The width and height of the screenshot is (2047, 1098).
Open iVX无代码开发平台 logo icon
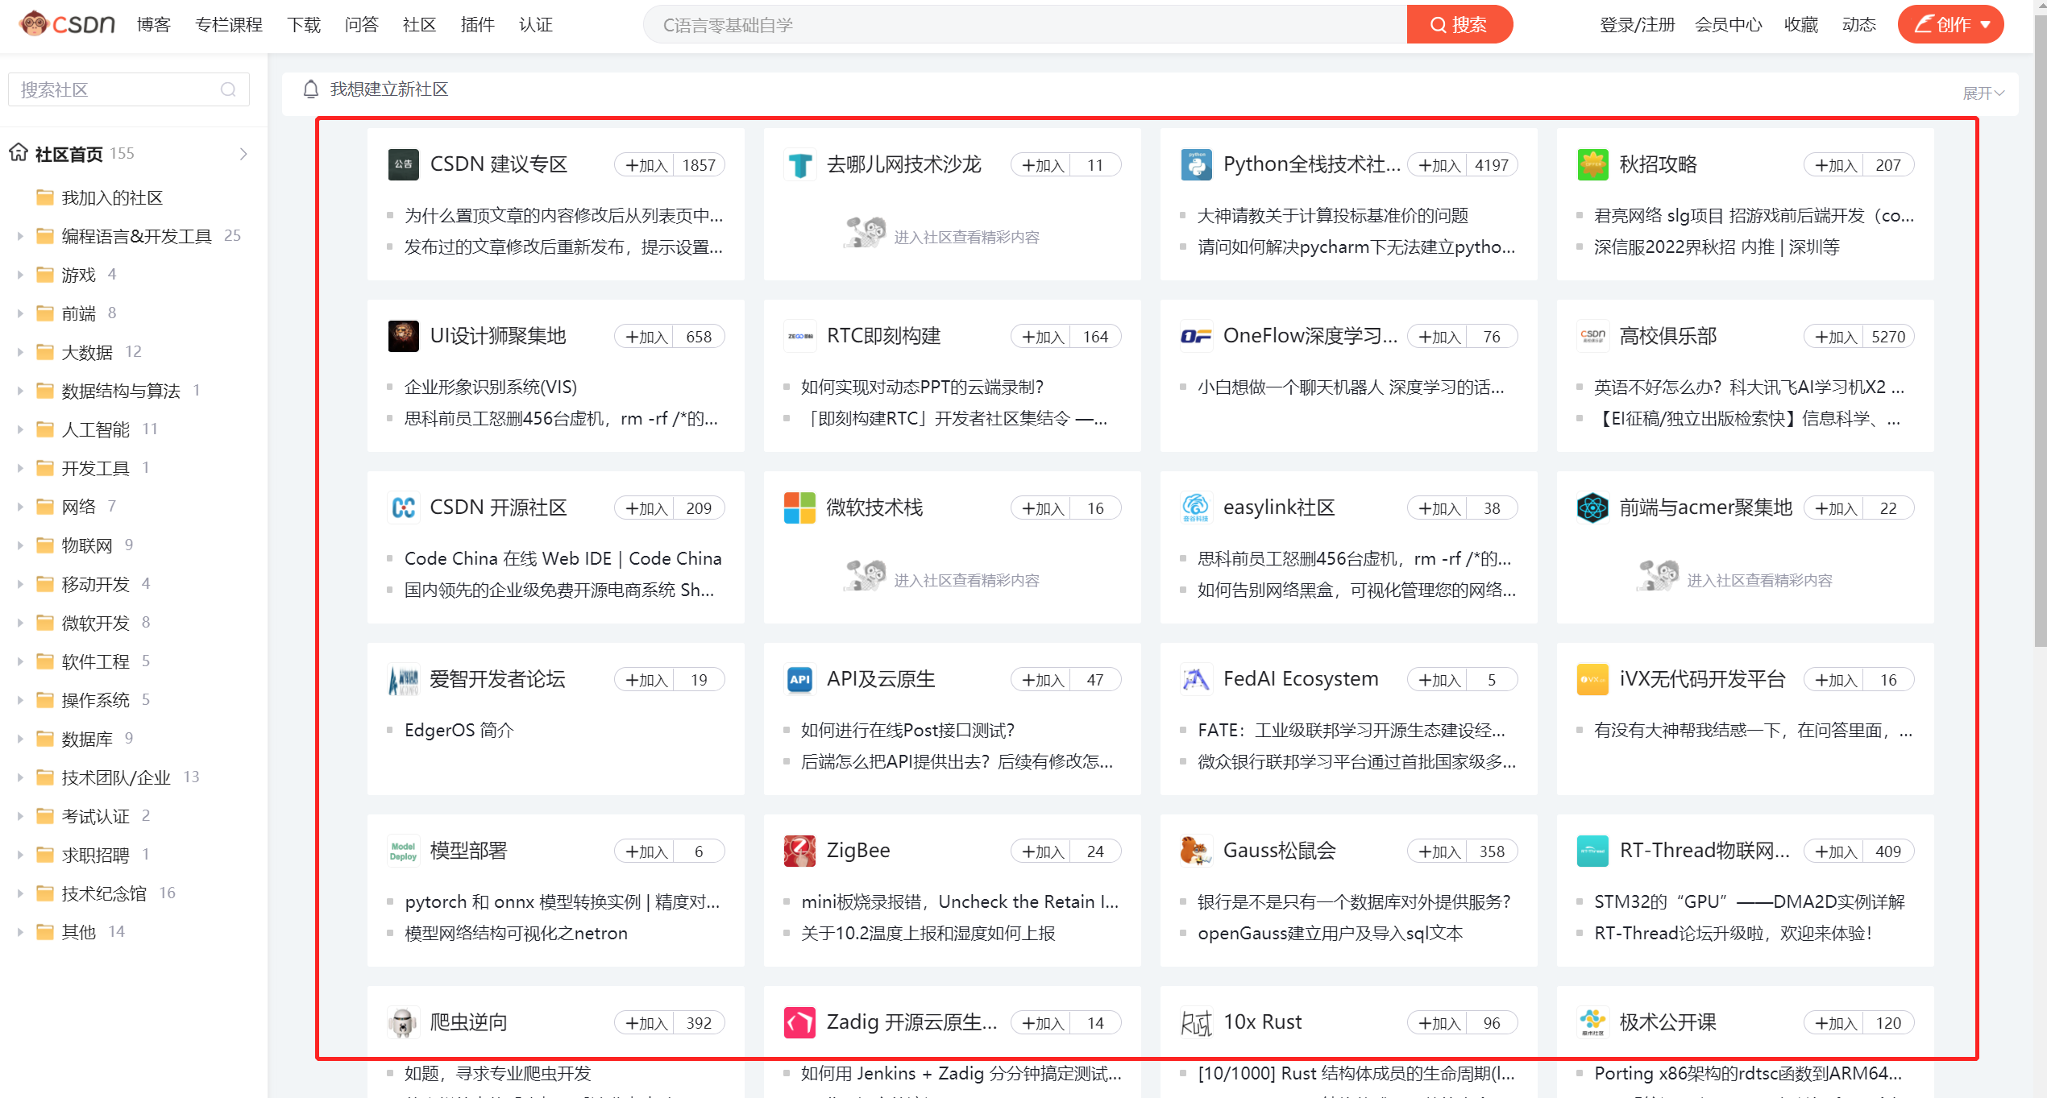(x=1592, y=679)
